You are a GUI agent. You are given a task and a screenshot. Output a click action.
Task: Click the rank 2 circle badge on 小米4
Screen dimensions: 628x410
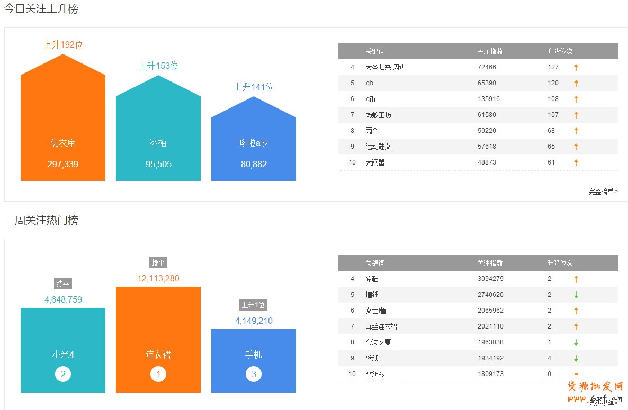pyautogui.click(x=63, y=375)
